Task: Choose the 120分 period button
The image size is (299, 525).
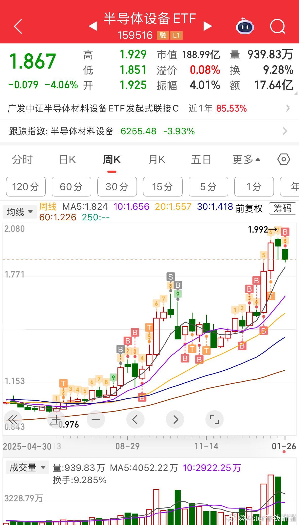Action: point(26,187)
